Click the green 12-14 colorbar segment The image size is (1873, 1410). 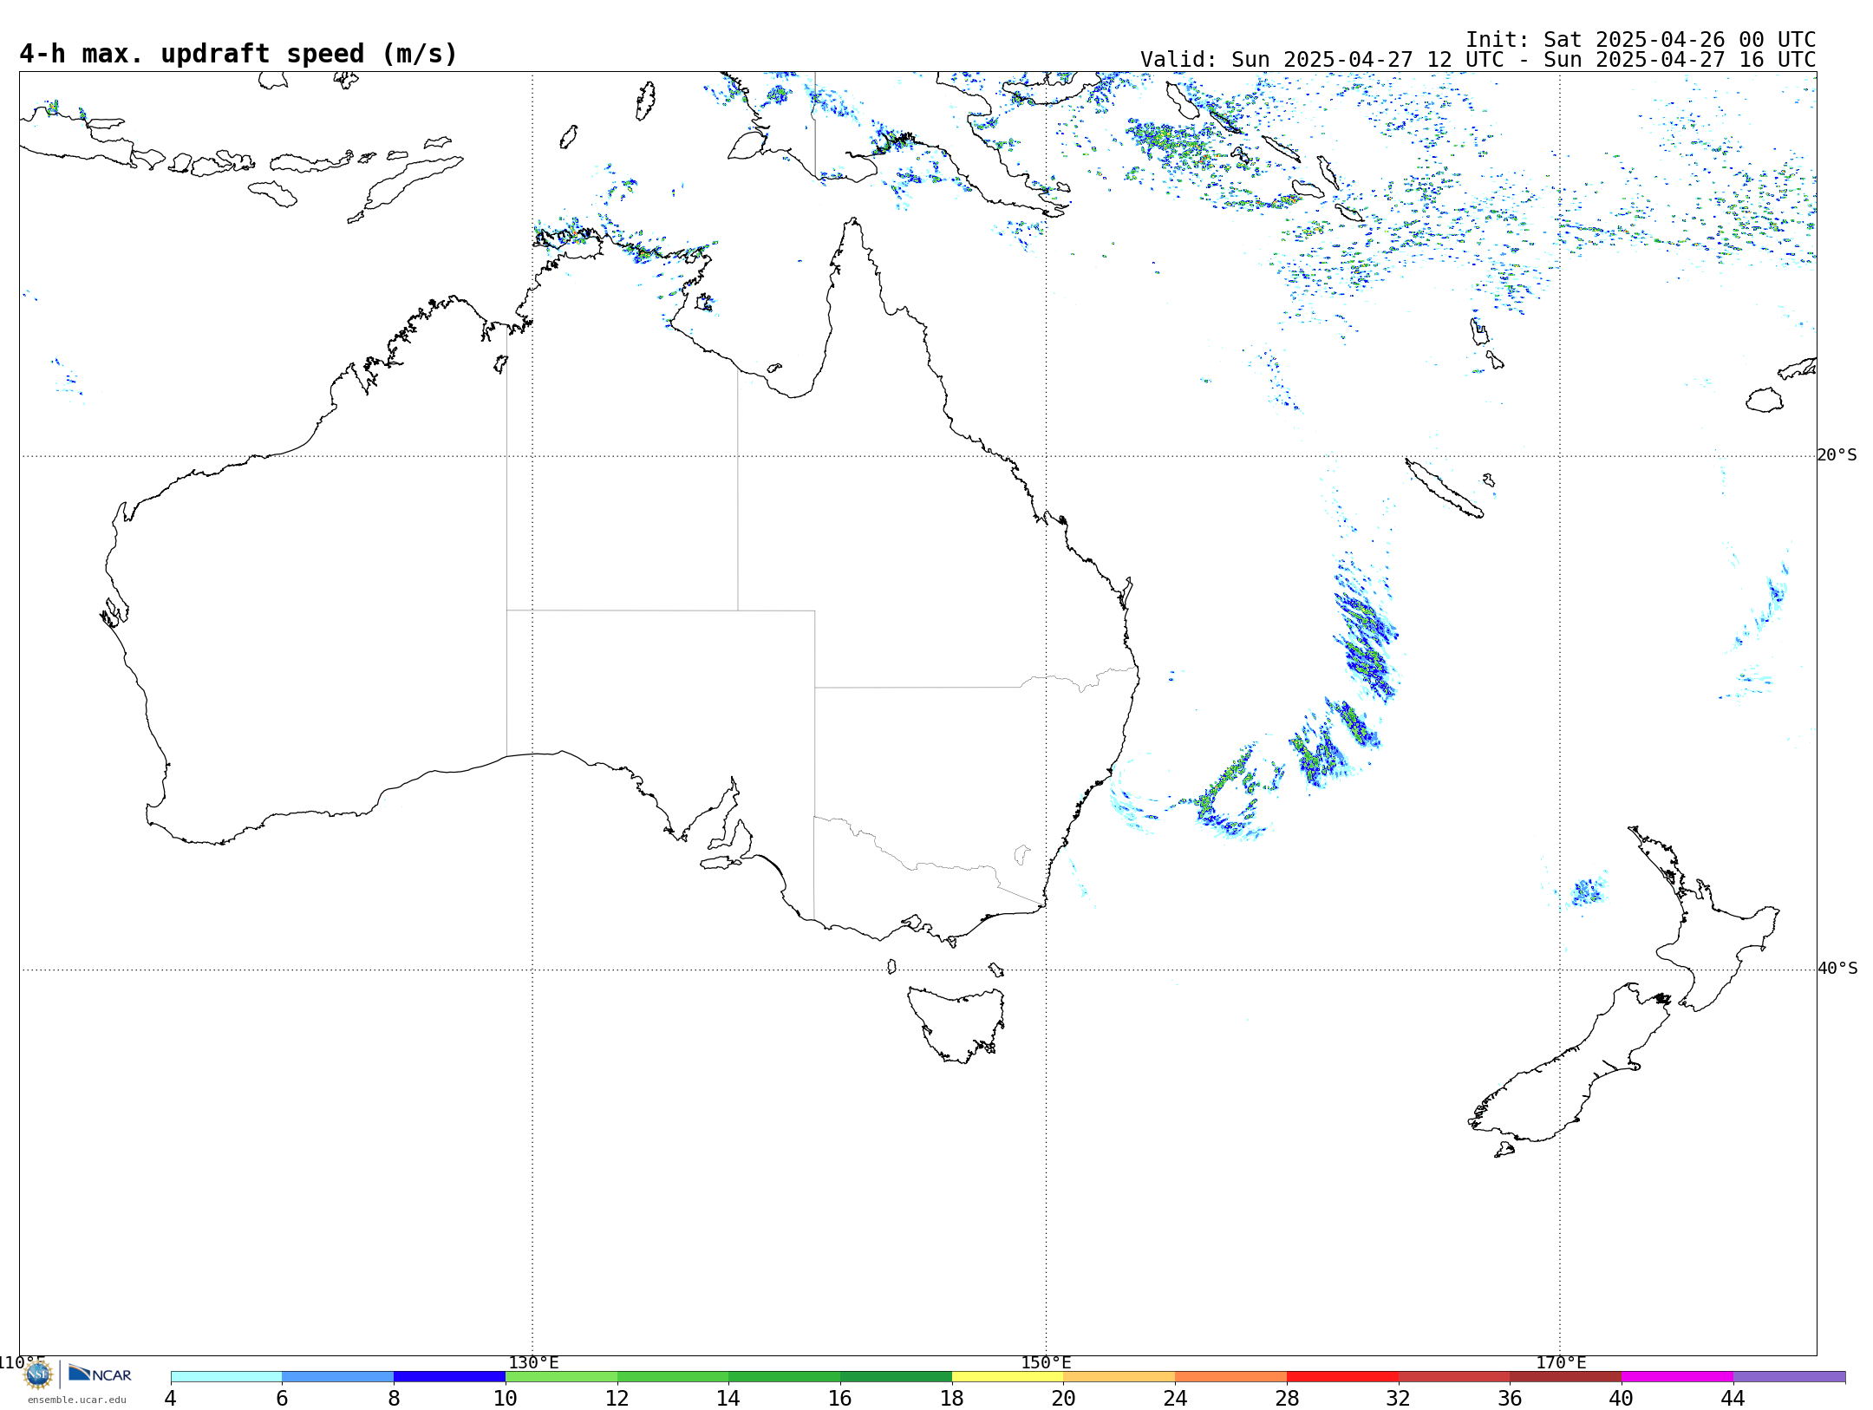(673, 1377)
